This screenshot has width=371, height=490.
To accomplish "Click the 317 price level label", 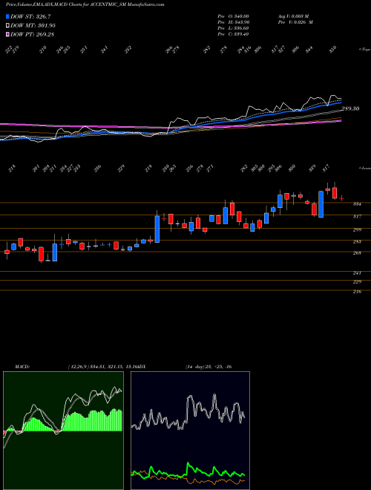I will 357,216.
